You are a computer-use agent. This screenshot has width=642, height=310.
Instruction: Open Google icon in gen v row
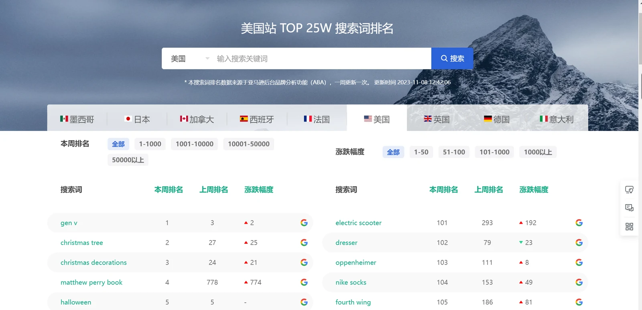point(304,222)
